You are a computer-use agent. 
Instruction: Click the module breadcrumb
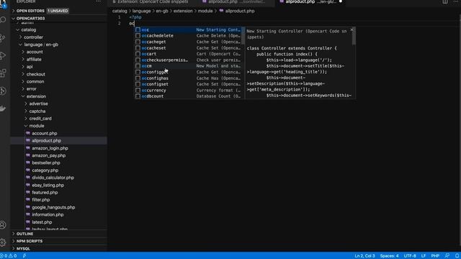coord(205,12)
